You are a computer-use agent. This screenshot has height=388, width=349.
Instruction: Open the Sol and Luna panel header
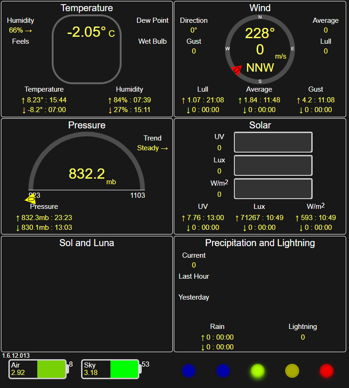(87, 243)
